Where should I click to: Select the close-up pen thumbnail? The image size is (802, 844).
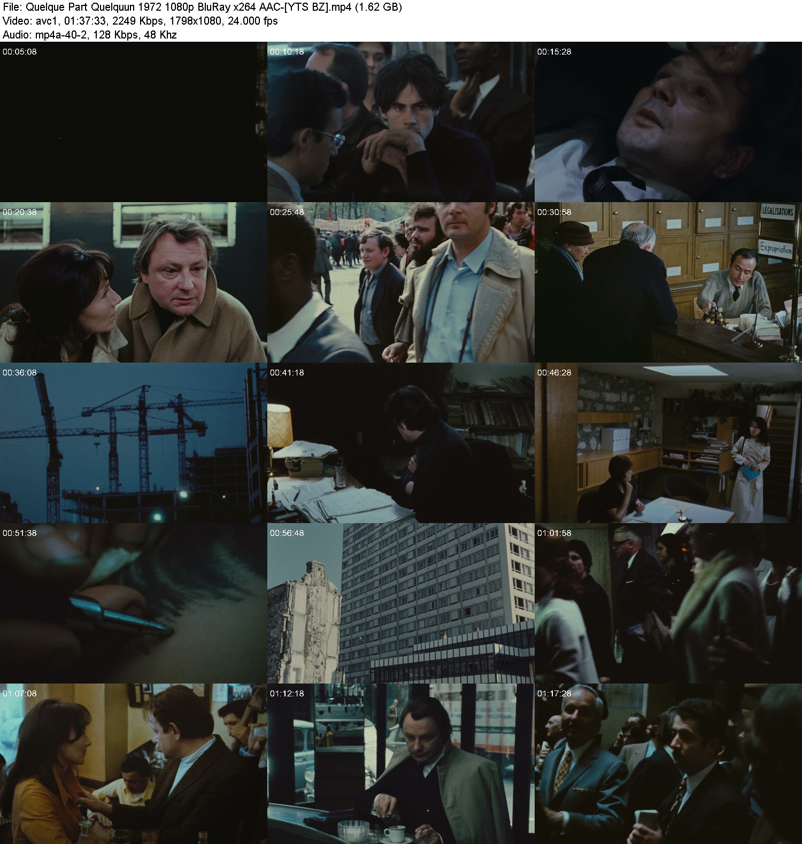[134, 603]
